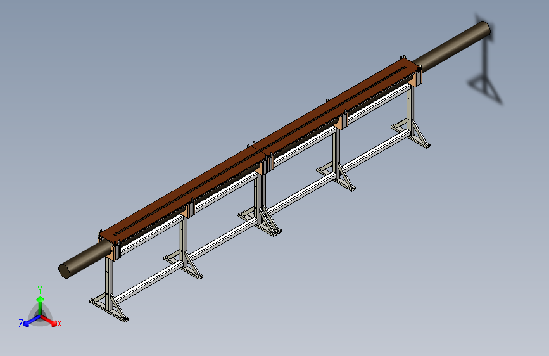Click the blue Z axis of the triad

pyautogui.click(x=32, y=321)
